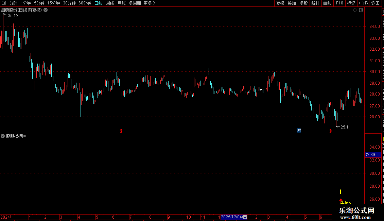Screen dimensions: 384x221
Task: Expand the 更多 periods menu
Action: click(149, 3)
